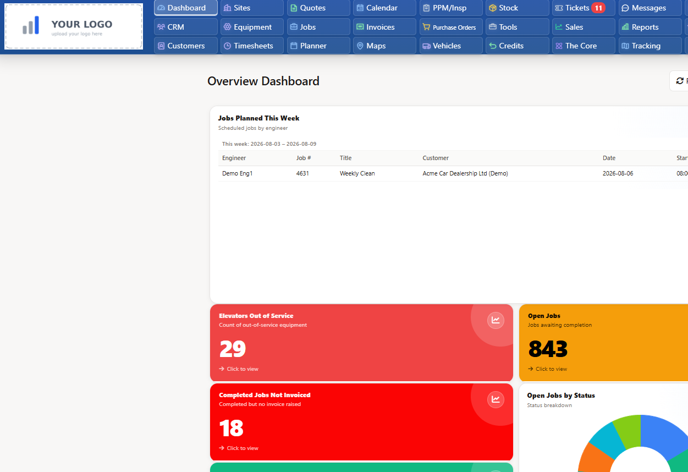Open the Tools section

tap(517, 27)
